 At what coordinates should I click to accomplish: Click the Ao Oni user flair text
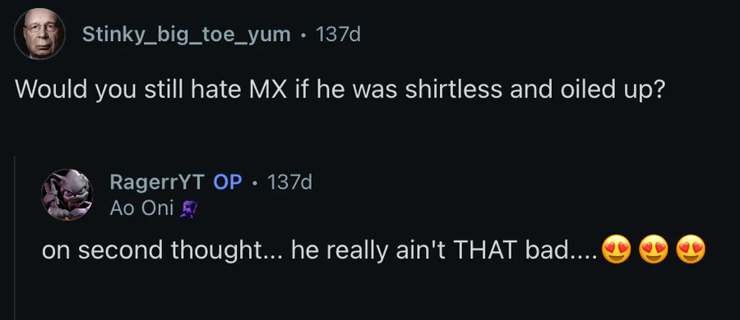tap(142, 208)
